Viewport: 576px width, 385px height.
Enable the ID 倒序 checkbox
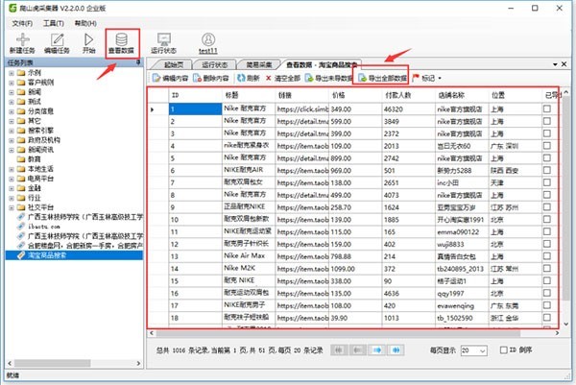[x=504, y=350]
